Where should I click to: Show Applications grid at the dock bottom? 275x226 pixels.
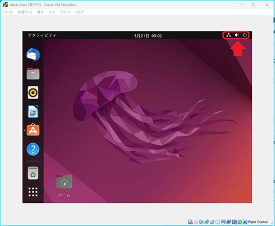pyautogui.click(x=33, y=192)
